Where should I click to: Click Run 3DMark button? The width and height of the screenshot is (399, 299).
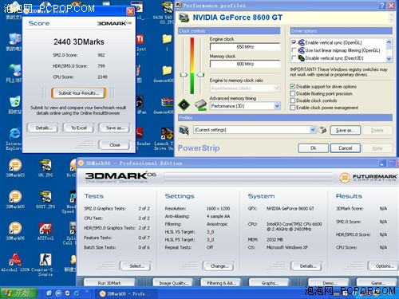[x=109, y=283]
